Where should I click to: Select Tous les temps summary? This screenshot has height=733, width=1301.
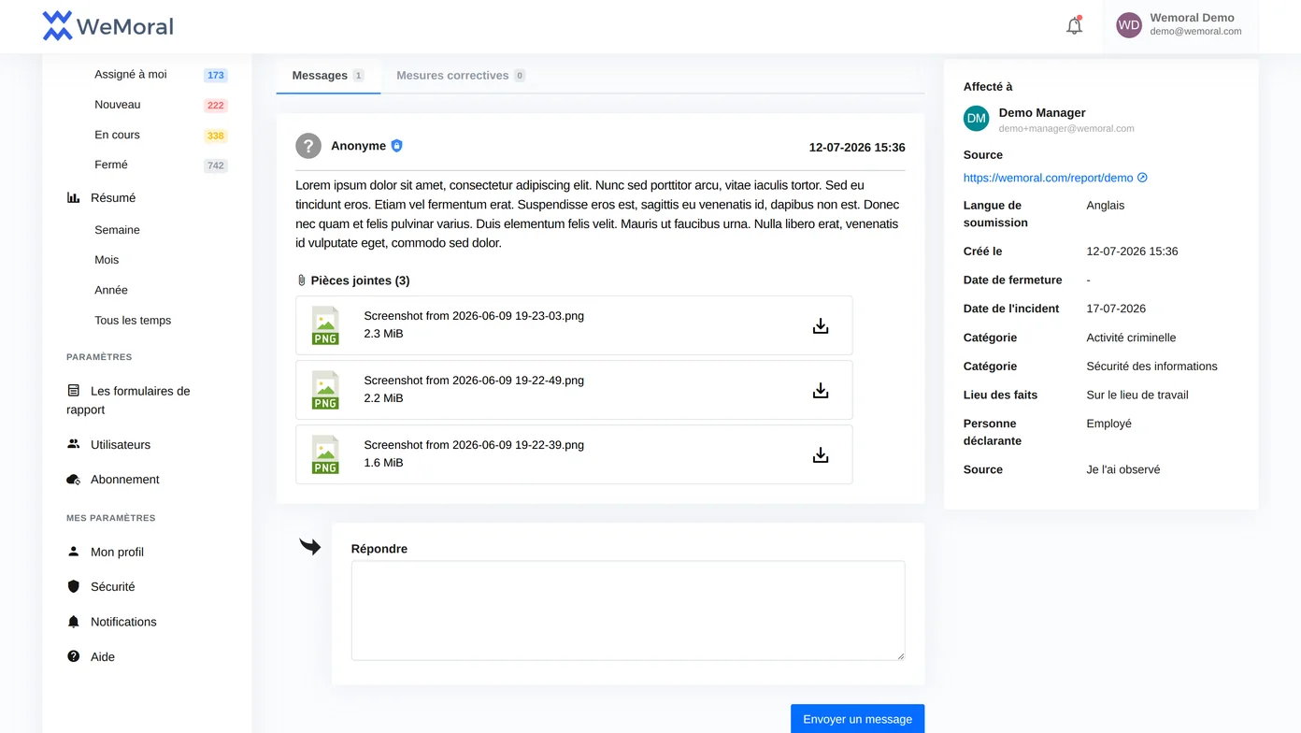click(x=133, y=320)
